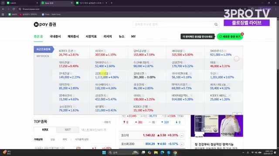Open File Explorer from the taskbar
Image resolution: width=279 pixels, height=156 pixels.
(x=156, y=153)
